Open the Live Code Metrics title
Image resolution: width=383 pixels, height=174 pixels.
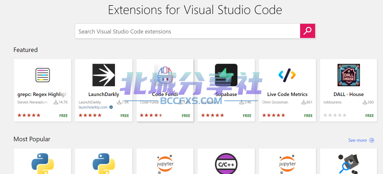[287, 94]
